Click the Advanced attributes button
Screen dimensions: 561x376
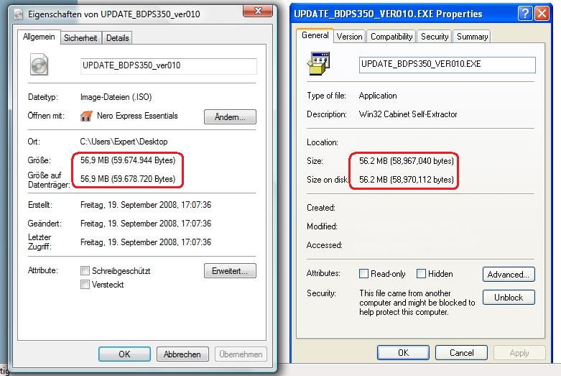[x=509, y=274]
